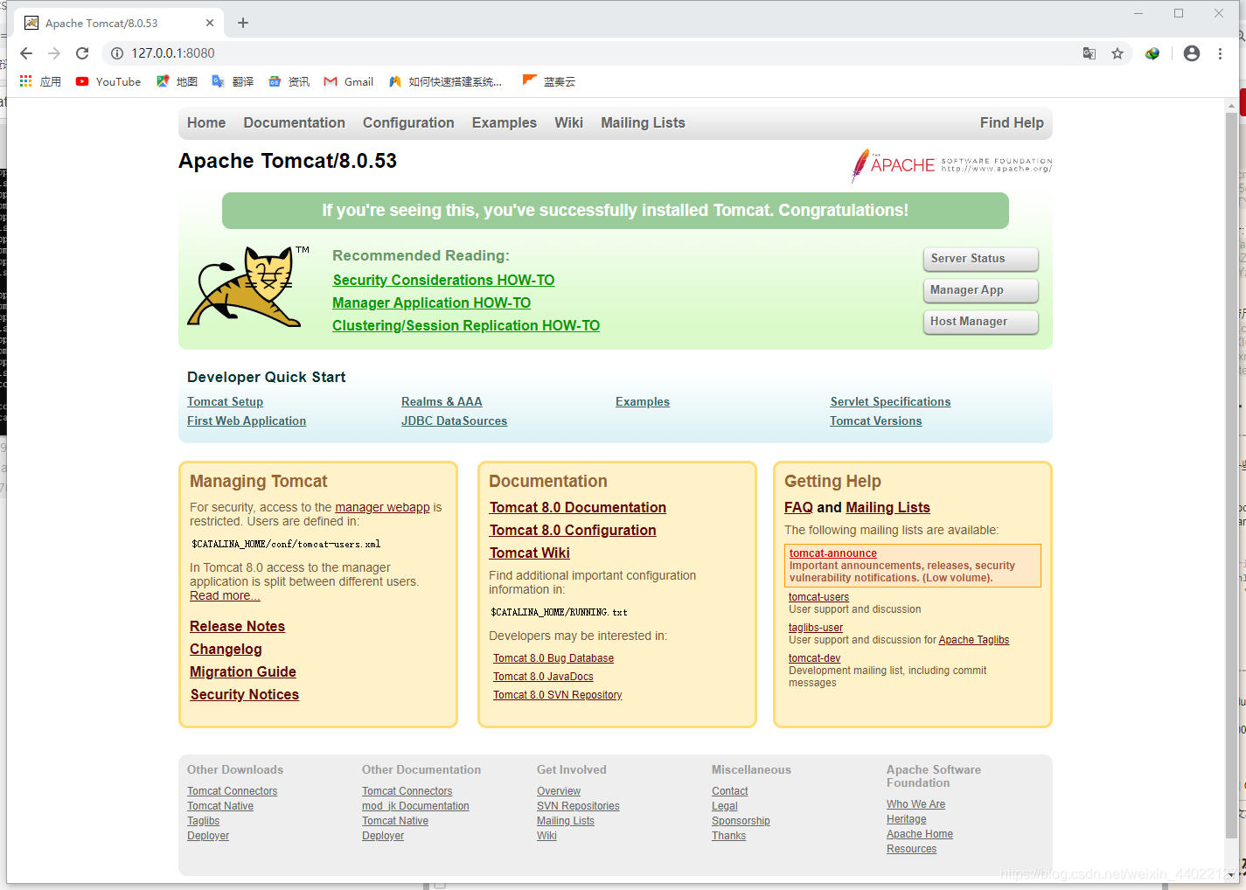Viewport: 1246px width, 890px height.
Task: Open the mod_jk Documentation footer link
Action: 415,806
